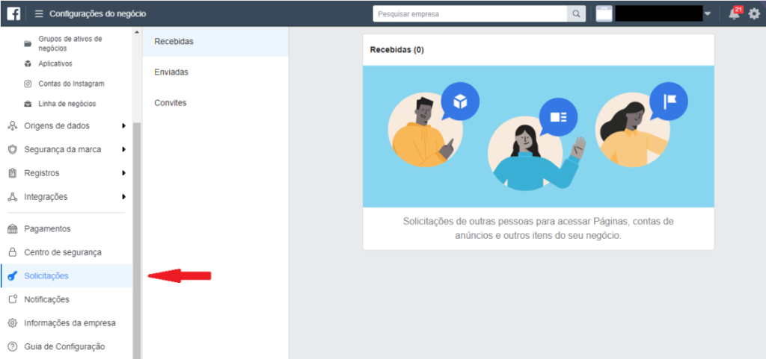Screen dimensions: 766x359
Task: Open Centro de segurança
Action: [x=62, y=252]
